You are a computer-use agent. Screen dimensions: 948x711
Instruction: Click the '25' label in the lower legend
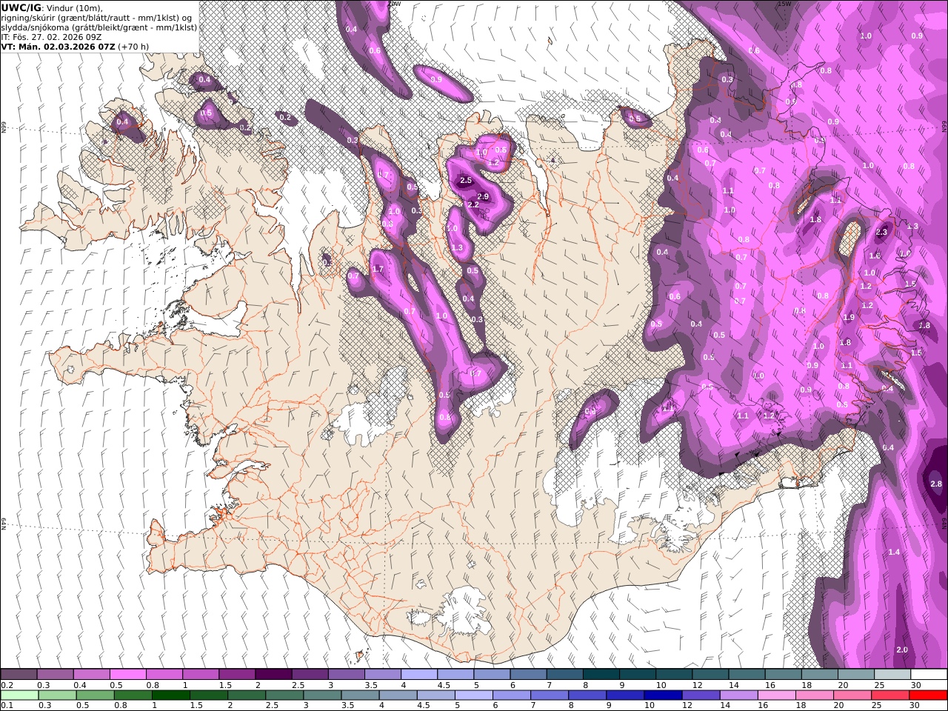(877, 705)
